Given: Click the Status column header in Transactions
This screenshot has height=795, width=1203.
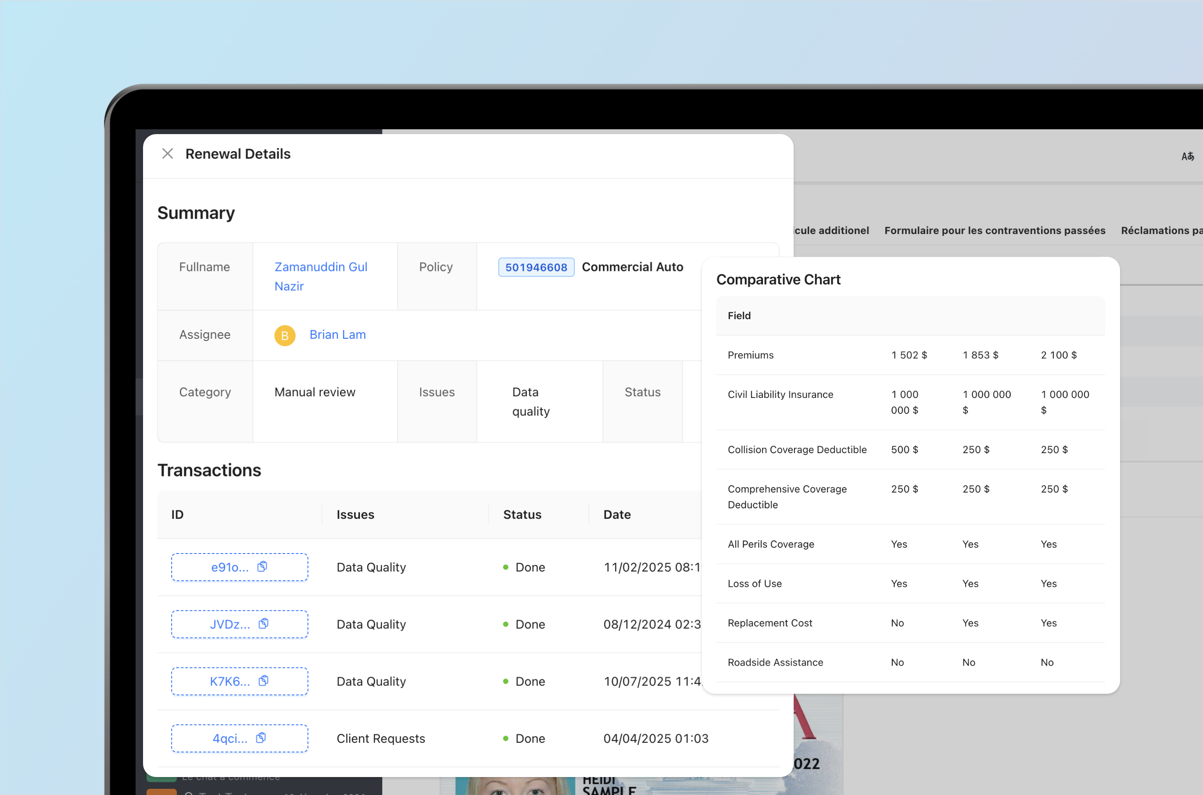Looking at the screenshot, I should pos(522,515).
